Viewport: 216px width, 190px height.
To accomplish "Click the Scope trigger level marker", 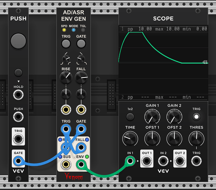I will pyautogui.click(x=205, y=62).
